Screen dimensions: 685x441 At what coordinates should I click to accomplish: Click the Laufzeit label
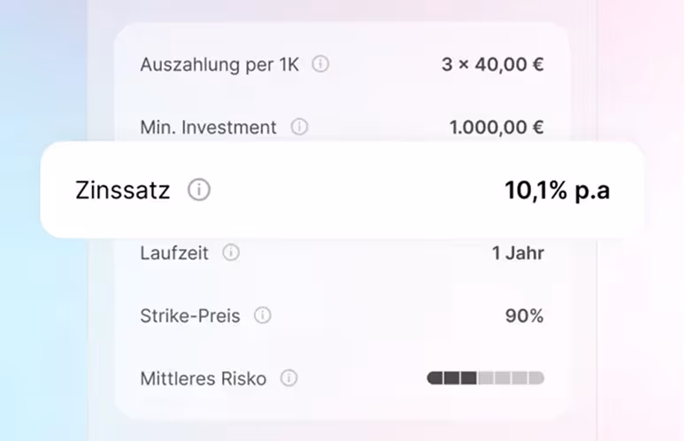click(174, 253)
